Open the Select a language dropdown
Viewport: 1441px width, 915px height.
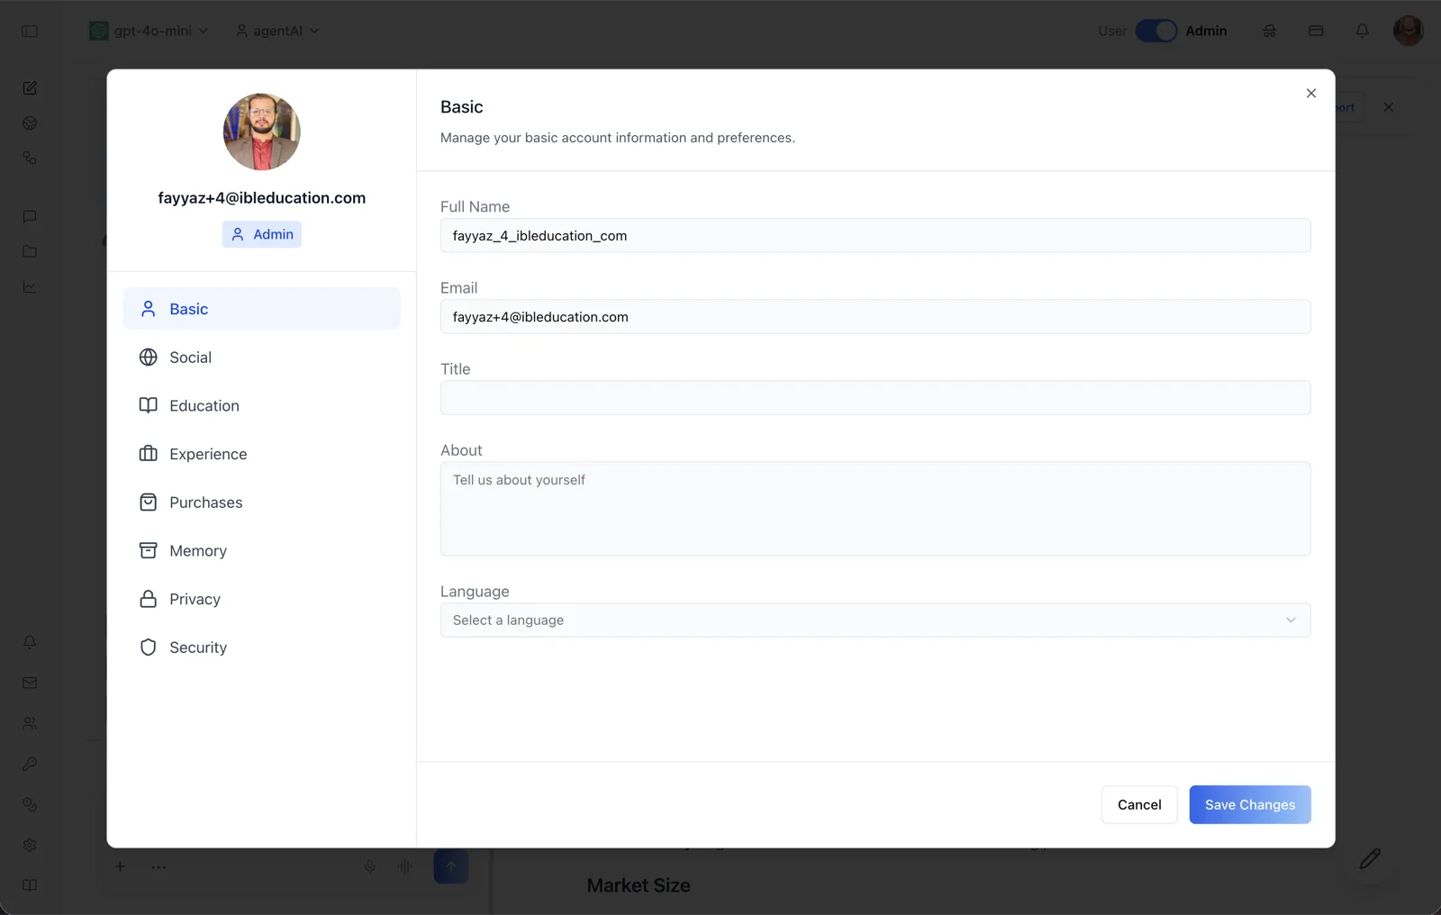[875, 621]
